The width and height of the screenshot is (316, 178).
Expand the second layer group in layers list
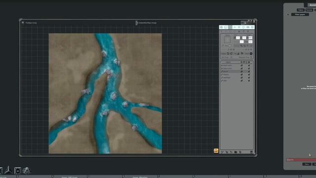tap(222, 68)
